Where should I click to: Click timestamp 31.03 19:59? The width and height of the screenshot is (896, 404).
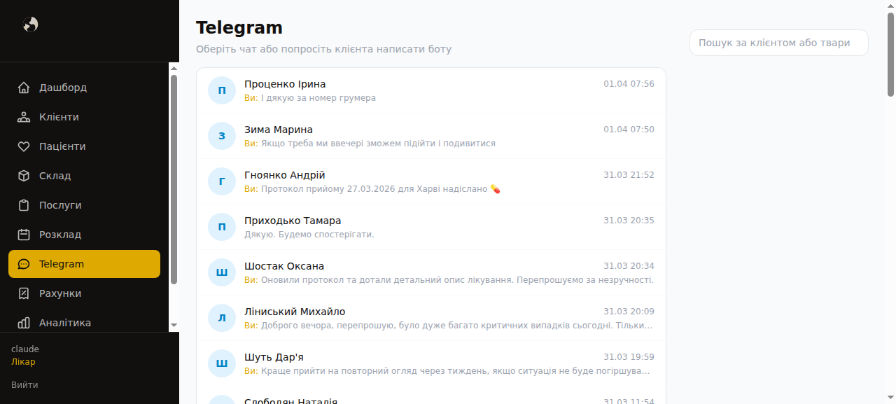click(629, 357)
